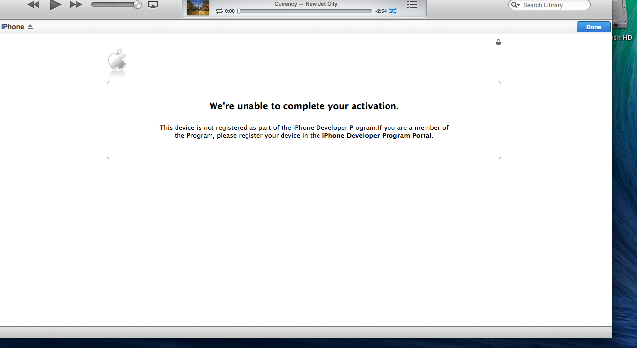Adjust the volume slider knob
This screenshot has height=348, width=637.
[x=137, y=5]
